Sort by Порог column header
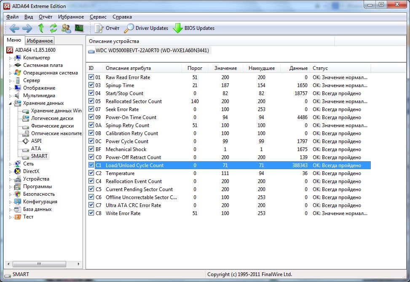Image resolution: width=410 pixels, height=282 pixels. [x=195, y=68]
